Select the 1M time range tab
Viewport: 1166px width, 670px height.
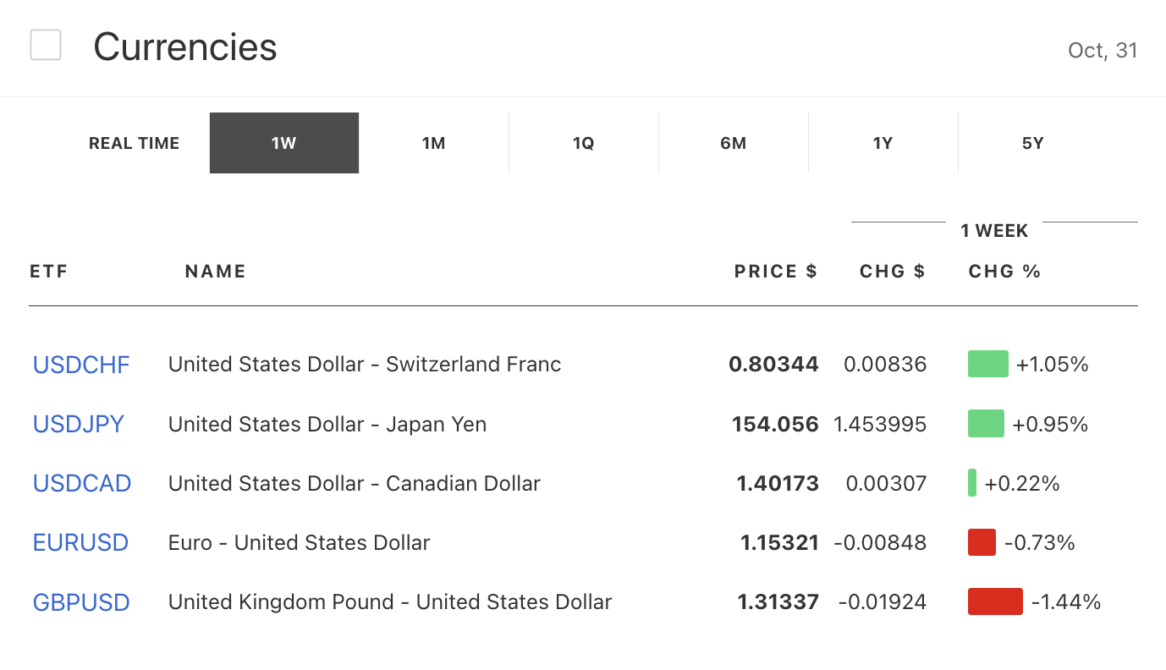coord(433,143)
